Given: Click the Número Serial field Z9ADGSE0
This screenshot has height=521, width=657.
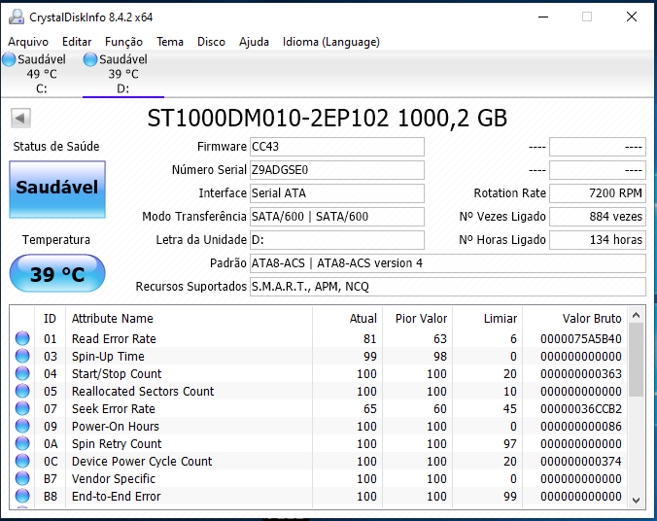Looking at the screenshot, I should tap(337, 170).
